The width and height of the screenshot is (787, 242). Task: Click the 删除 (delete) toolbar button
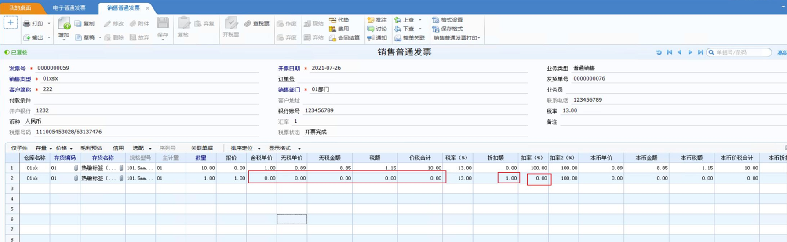(114, 38)
